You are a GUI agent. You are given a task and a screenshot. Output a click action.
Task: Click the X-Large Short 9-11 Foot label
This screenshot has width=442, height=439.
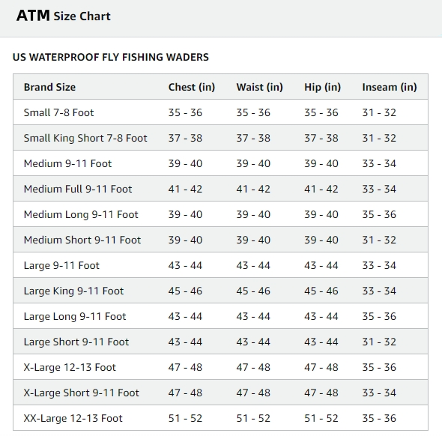pos(81,393)
